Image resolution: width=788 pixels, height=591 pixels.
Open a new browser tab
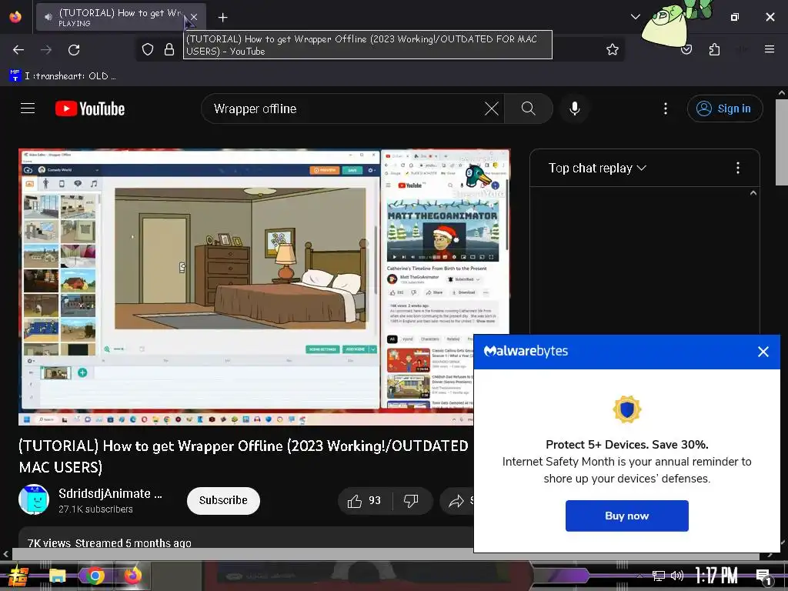[x=222, y=18]
